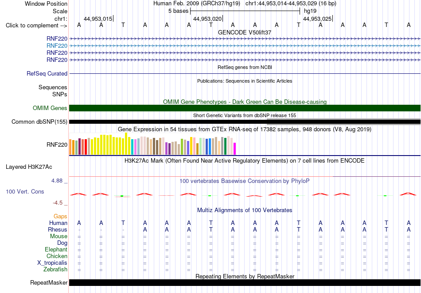Click the SNPs track label
421x293 pixels.
[60, 94]
